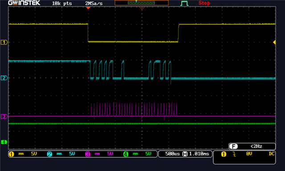Click the 2MSa/s sample rate readout
The height and width of the screenshot is (171, 285).
[x=94, y=3]
